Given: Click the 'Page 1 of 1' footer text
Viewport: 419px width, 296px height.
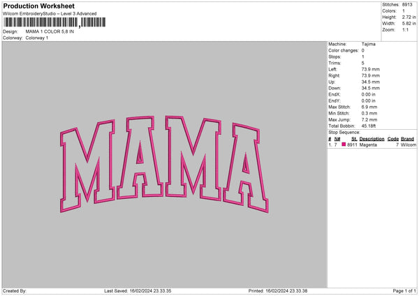Looking at the screenshot, I should [x=404, y=290].
